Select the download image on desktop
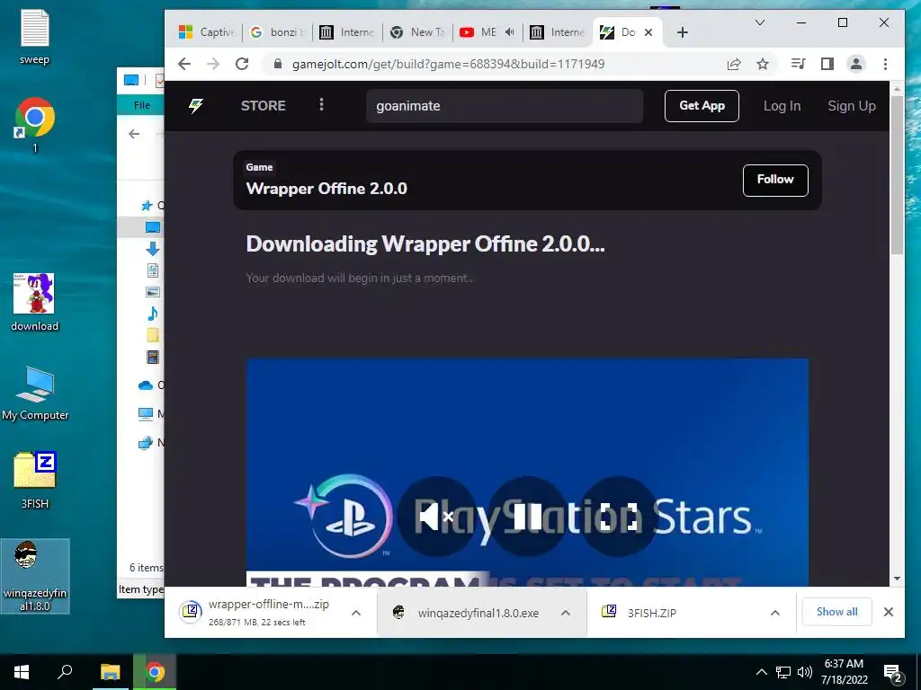 tap(35, 302)
